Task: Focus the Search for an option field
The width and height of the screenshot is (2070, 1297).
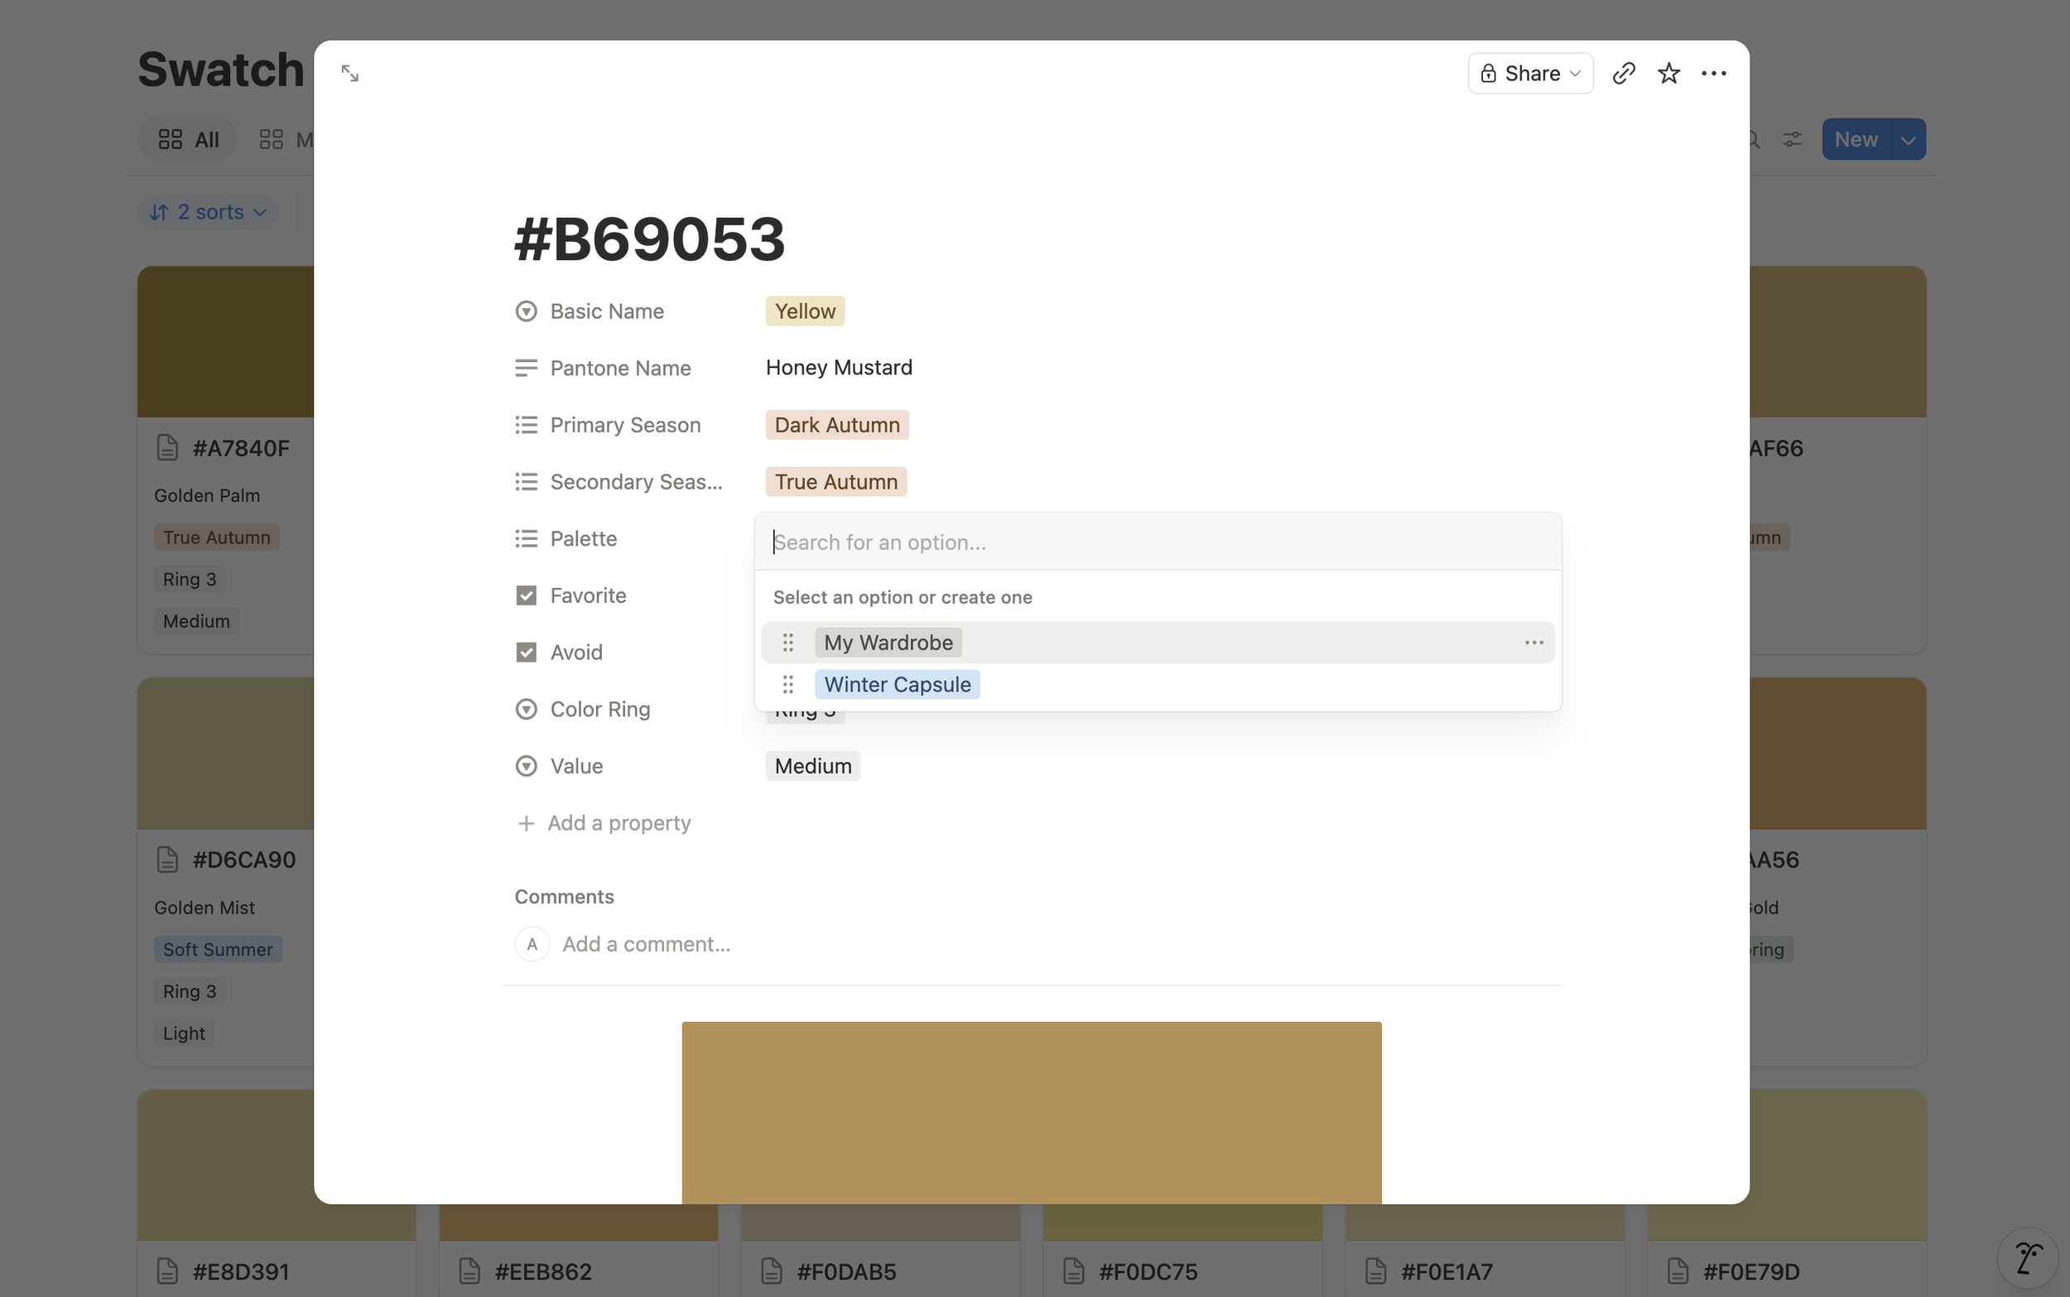Action: point(1158,542)
